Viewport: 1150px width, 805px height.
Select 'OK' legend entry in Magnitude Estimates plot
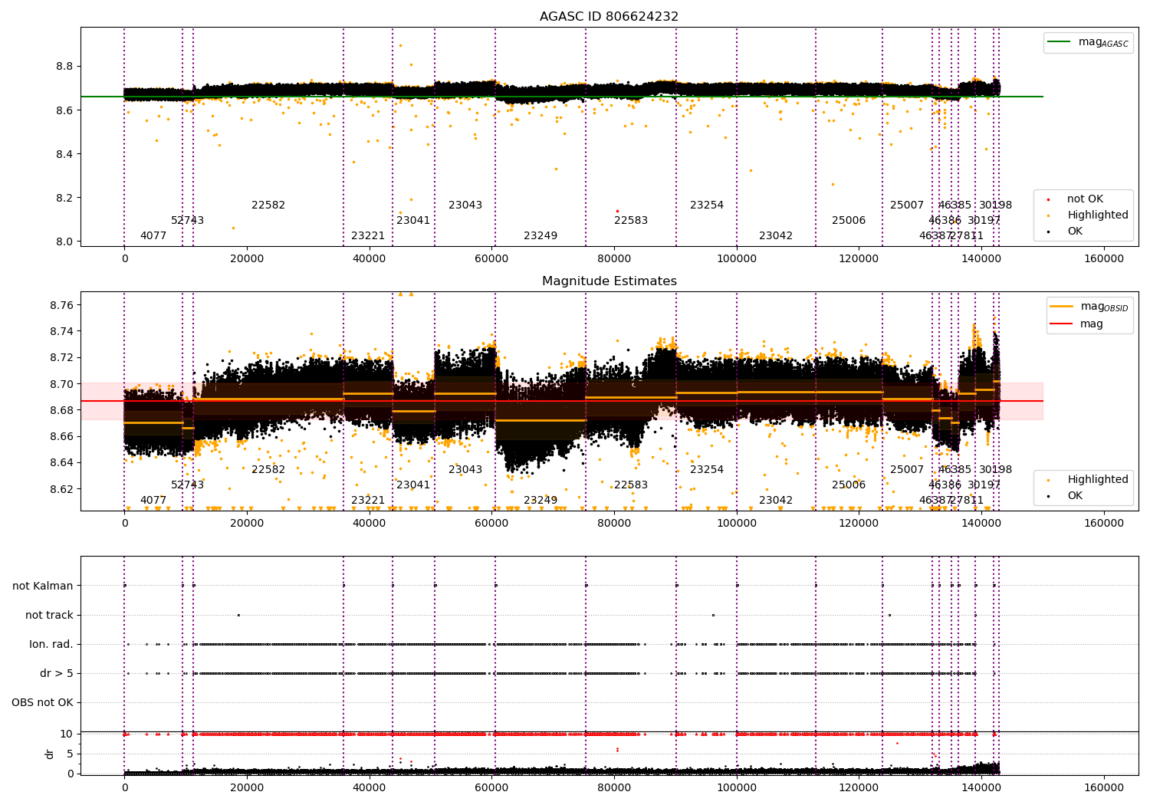point(1065,495)
